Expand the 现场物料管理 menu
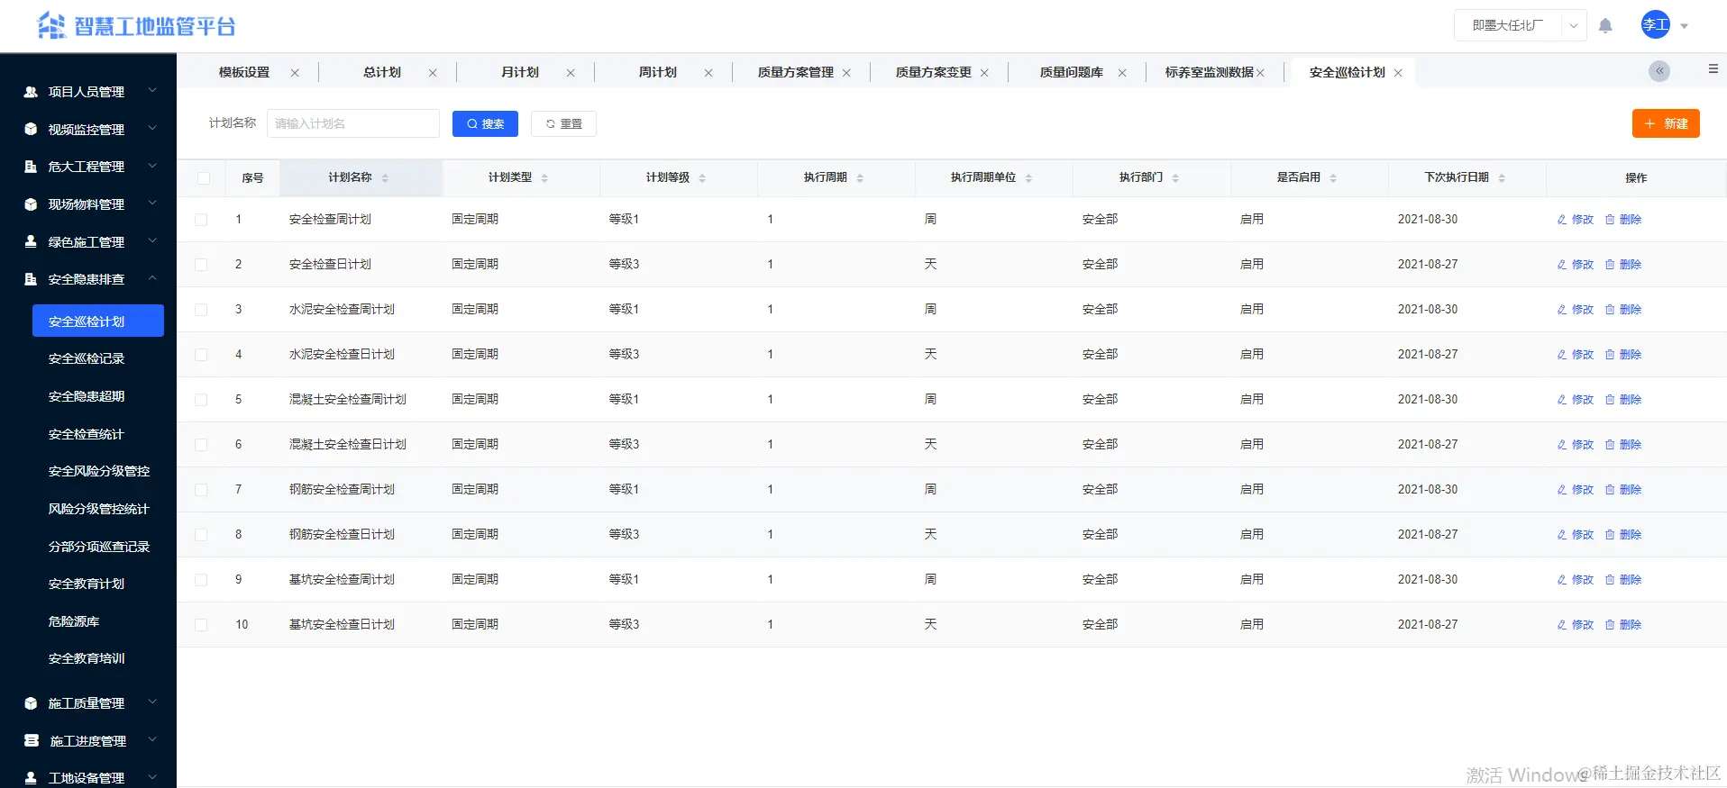The height and width of the screenshot is (788, 1727). [152, 204]
